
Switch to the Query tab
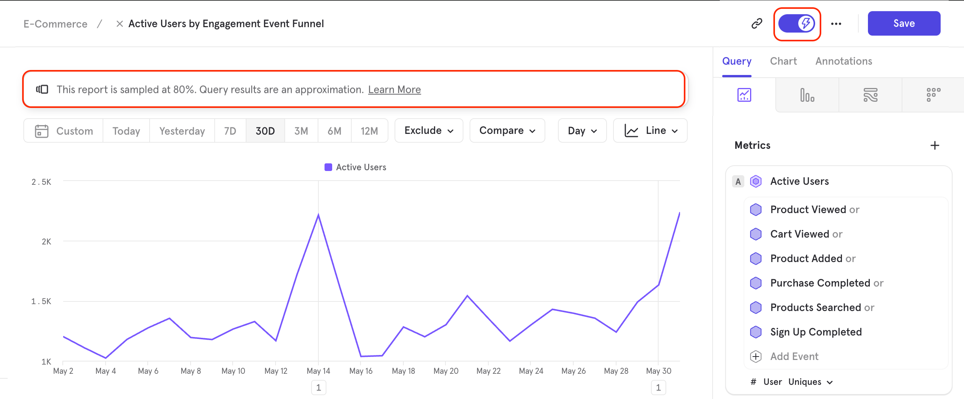pos(737,61)
